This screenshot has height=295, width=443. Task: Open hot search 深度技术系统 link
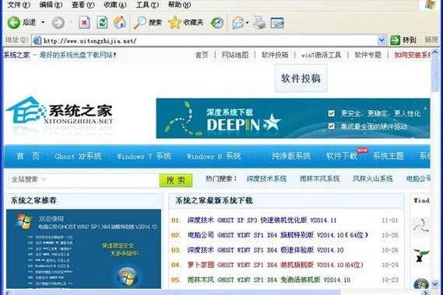(x=266, y=179)
